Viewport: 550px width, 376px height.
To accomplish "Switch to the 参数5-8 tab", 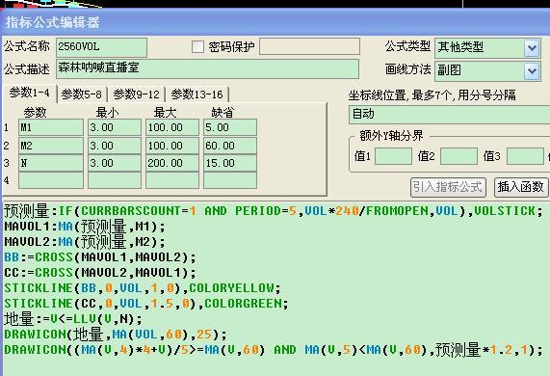I will tap(81, 94).
